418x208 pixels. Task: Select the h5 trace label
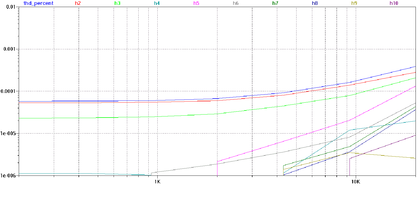click(196, 4)
